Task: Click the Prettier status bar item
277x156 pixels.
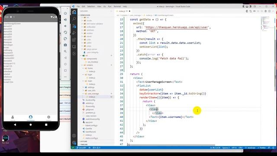Action: point(262,147)
